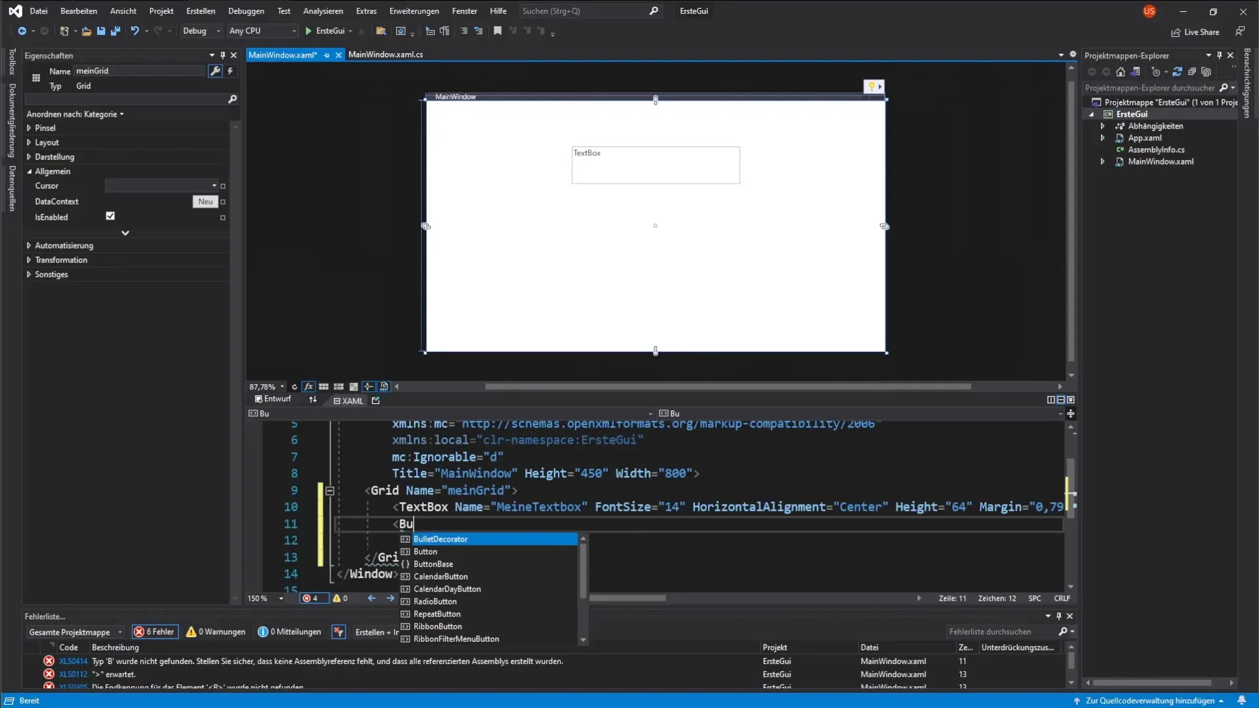1259x708 pixels.
Task: Select AssemblyInfo.cs in the explorer
Action: pyautogui.click(x=1156, y=149)
